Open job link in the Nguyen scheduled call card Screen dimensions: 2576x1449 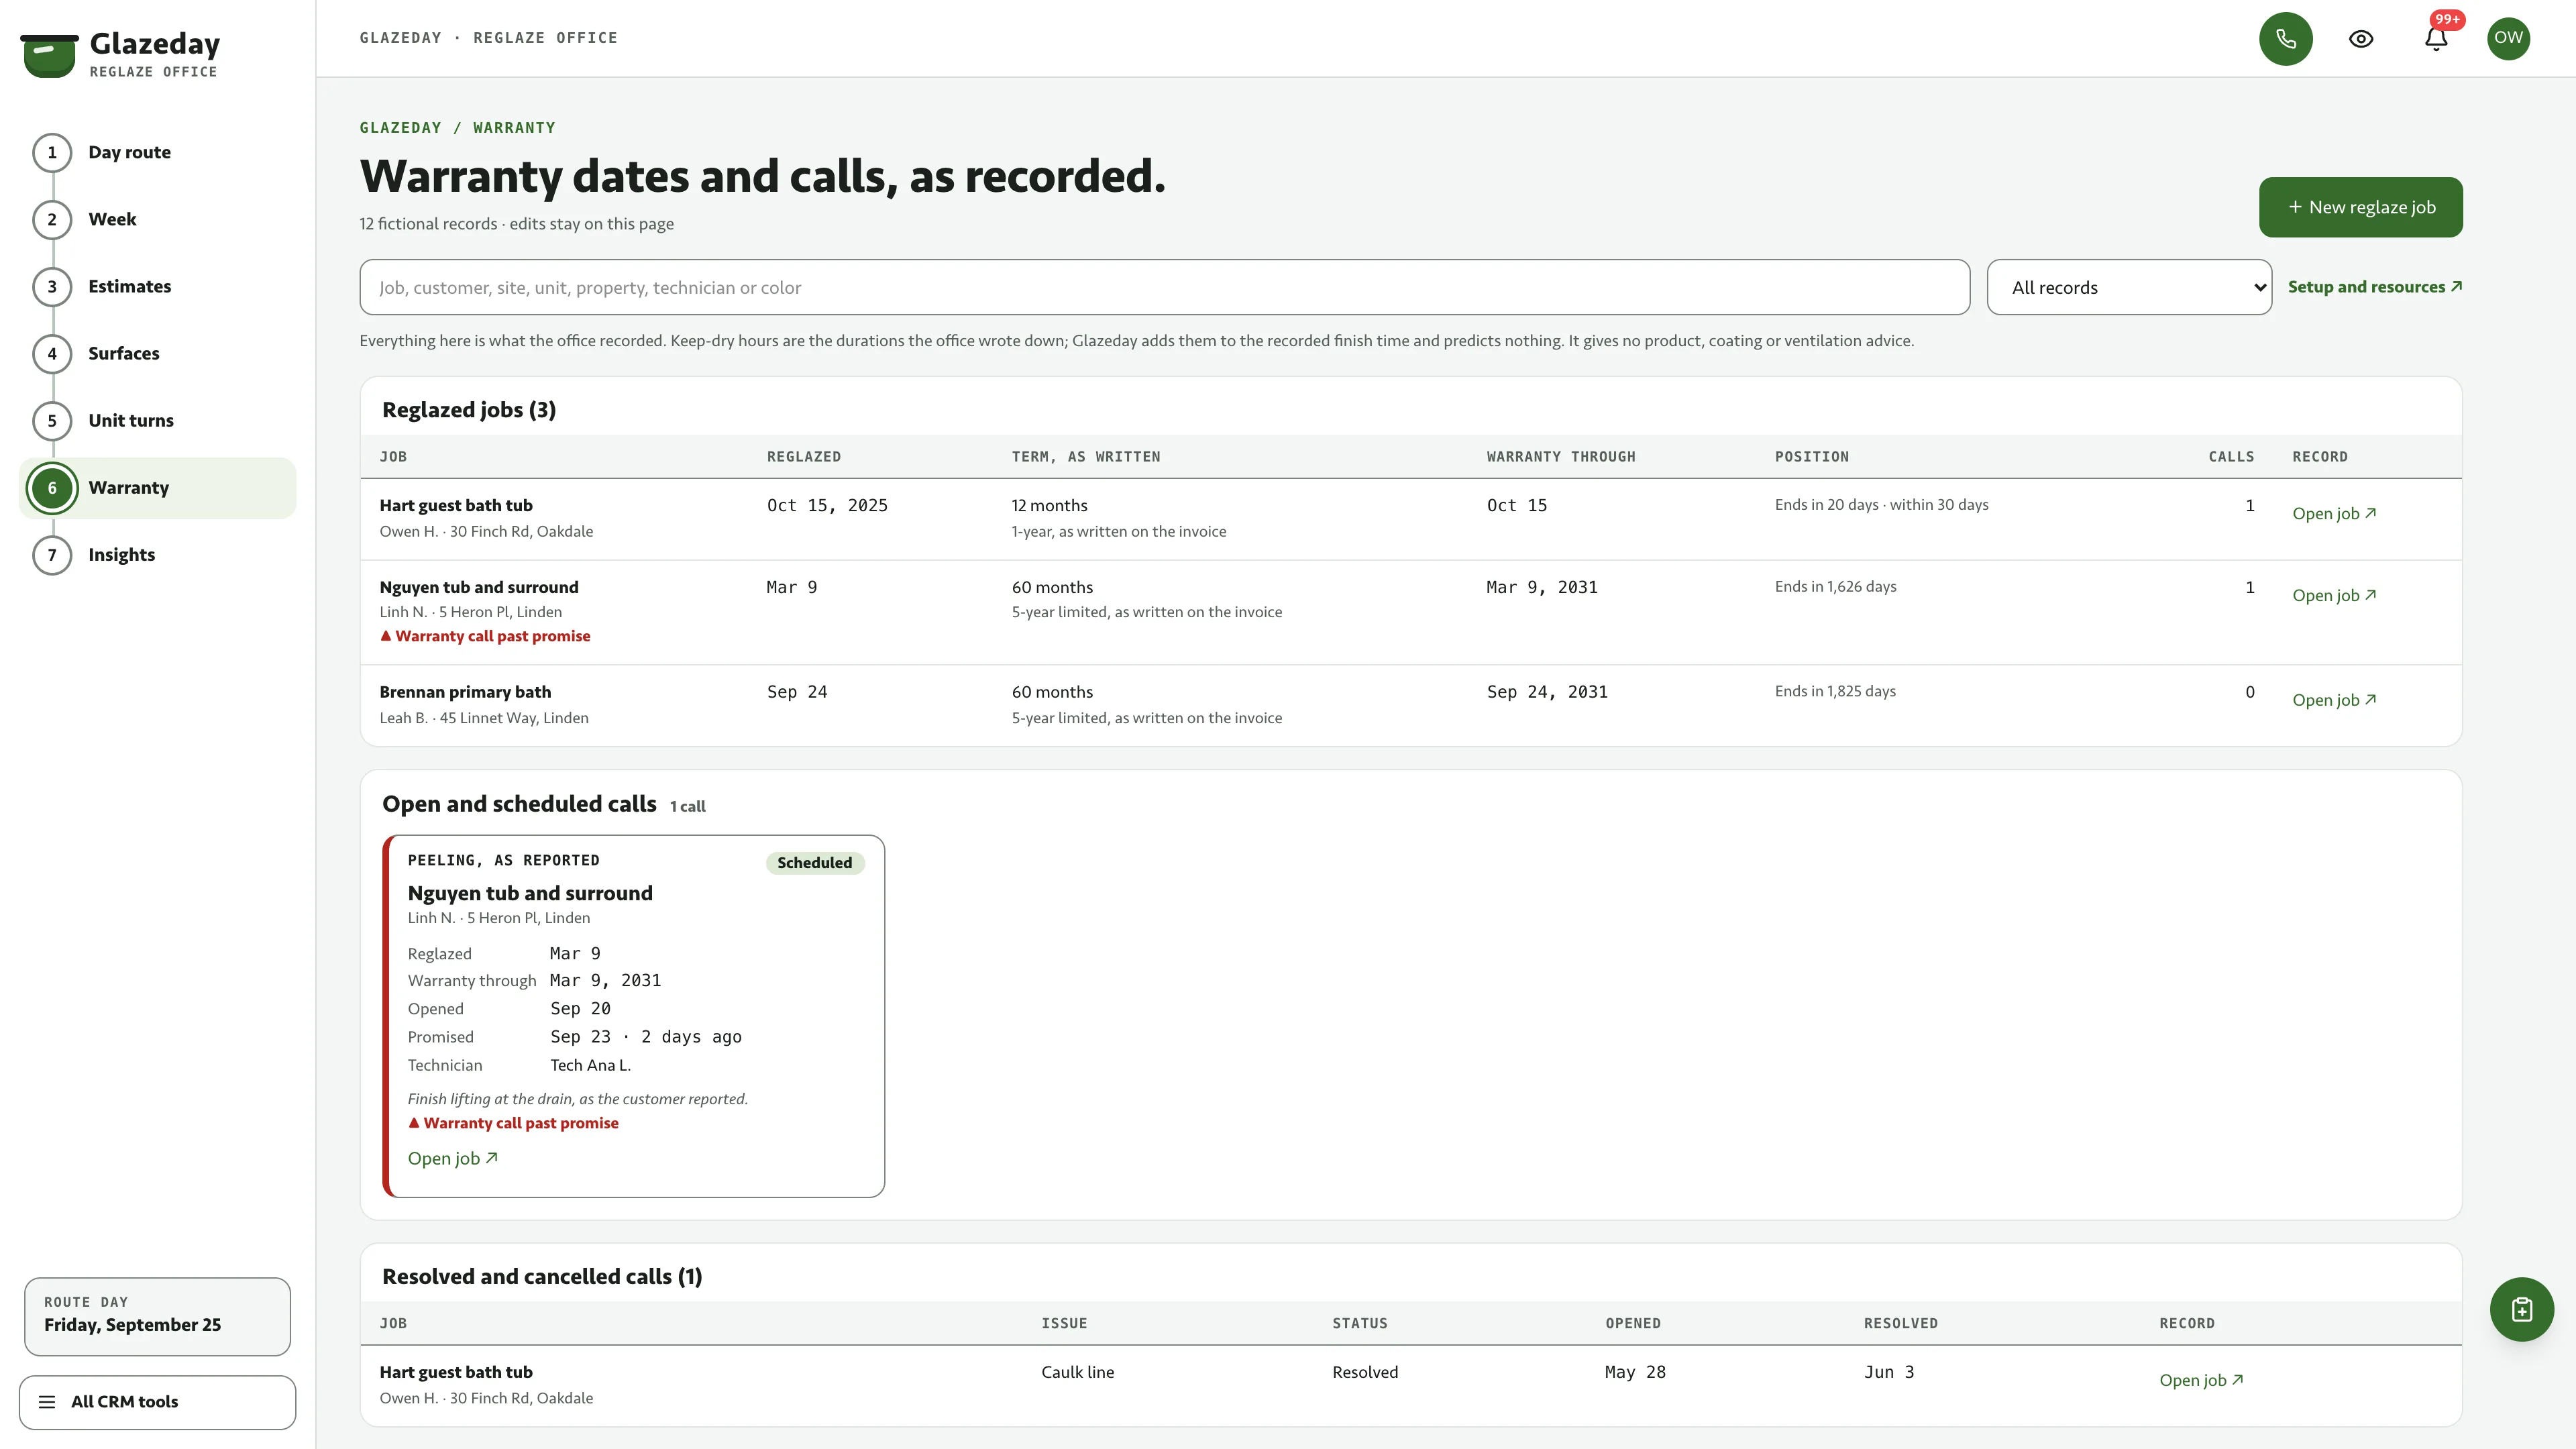(x=452, y=1159)
